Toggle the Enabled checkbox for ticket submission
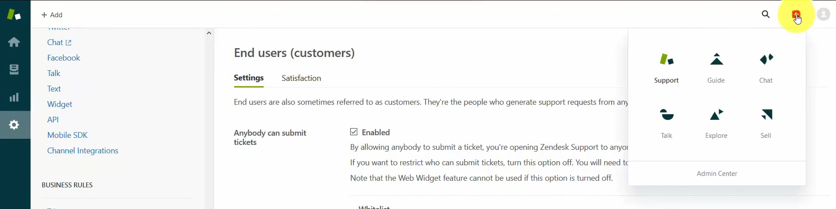 click(x=354, y=132)
